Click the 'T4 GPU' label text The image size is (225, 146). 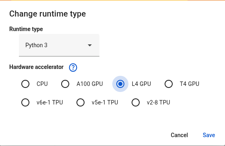190,84
